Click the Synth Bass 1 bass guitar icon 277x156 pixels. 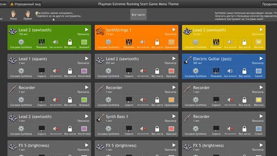coord(100,118)
